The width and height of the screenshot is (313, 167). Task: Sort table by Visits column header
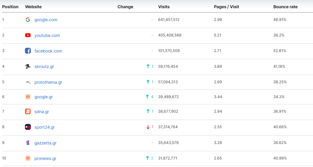tap(164, 7)
